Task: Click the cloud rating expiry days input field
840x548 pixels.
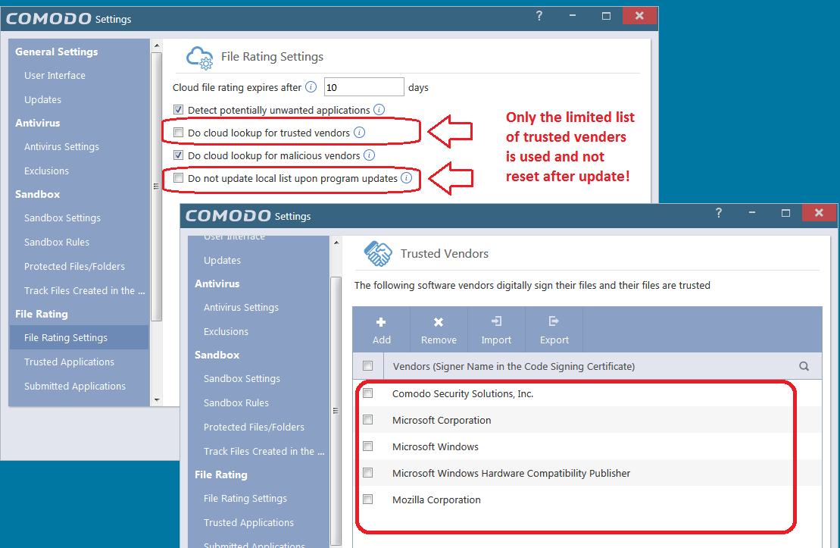Action: pos(364,87)
